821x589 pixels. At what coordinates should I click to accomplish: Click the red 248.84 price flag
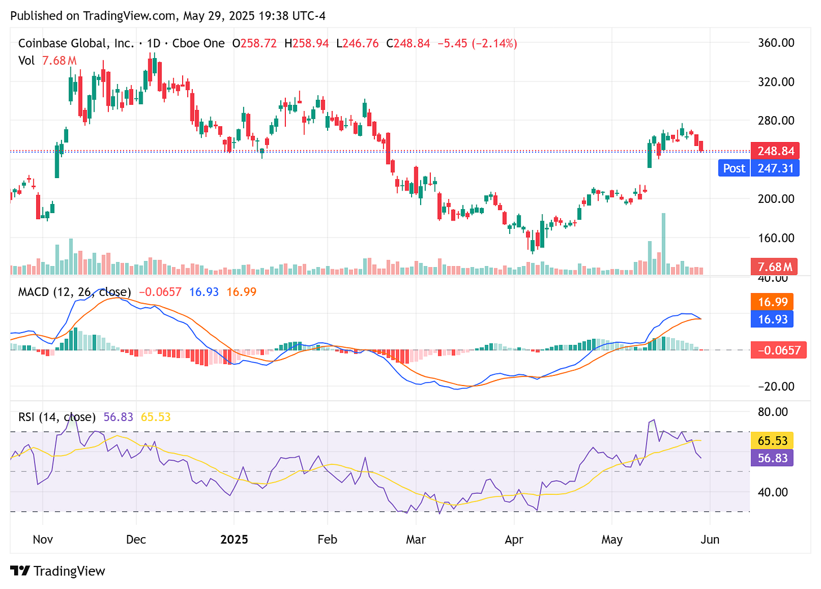pyautogui.click(x=774, y=150)
